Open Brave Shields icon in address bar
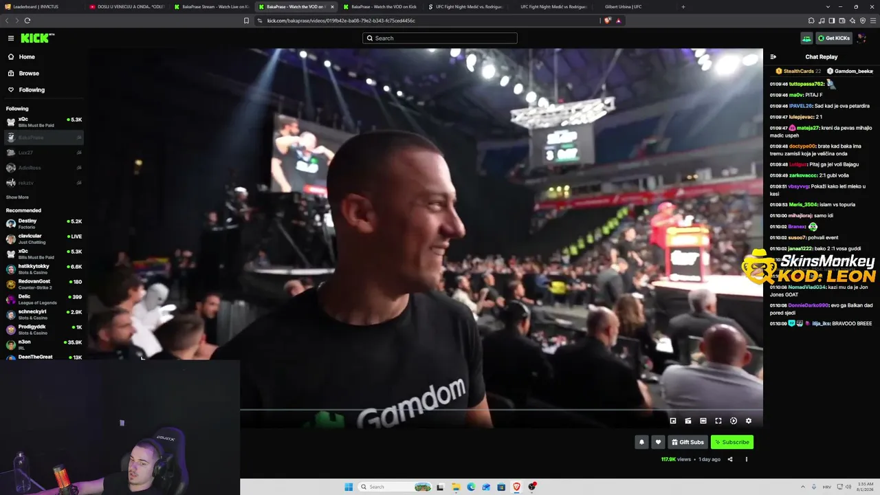Screen dimensions: 880x495 607,21
